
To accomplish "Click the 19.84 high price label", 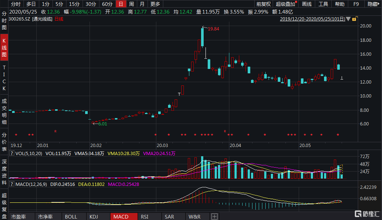I will point(214,29).
